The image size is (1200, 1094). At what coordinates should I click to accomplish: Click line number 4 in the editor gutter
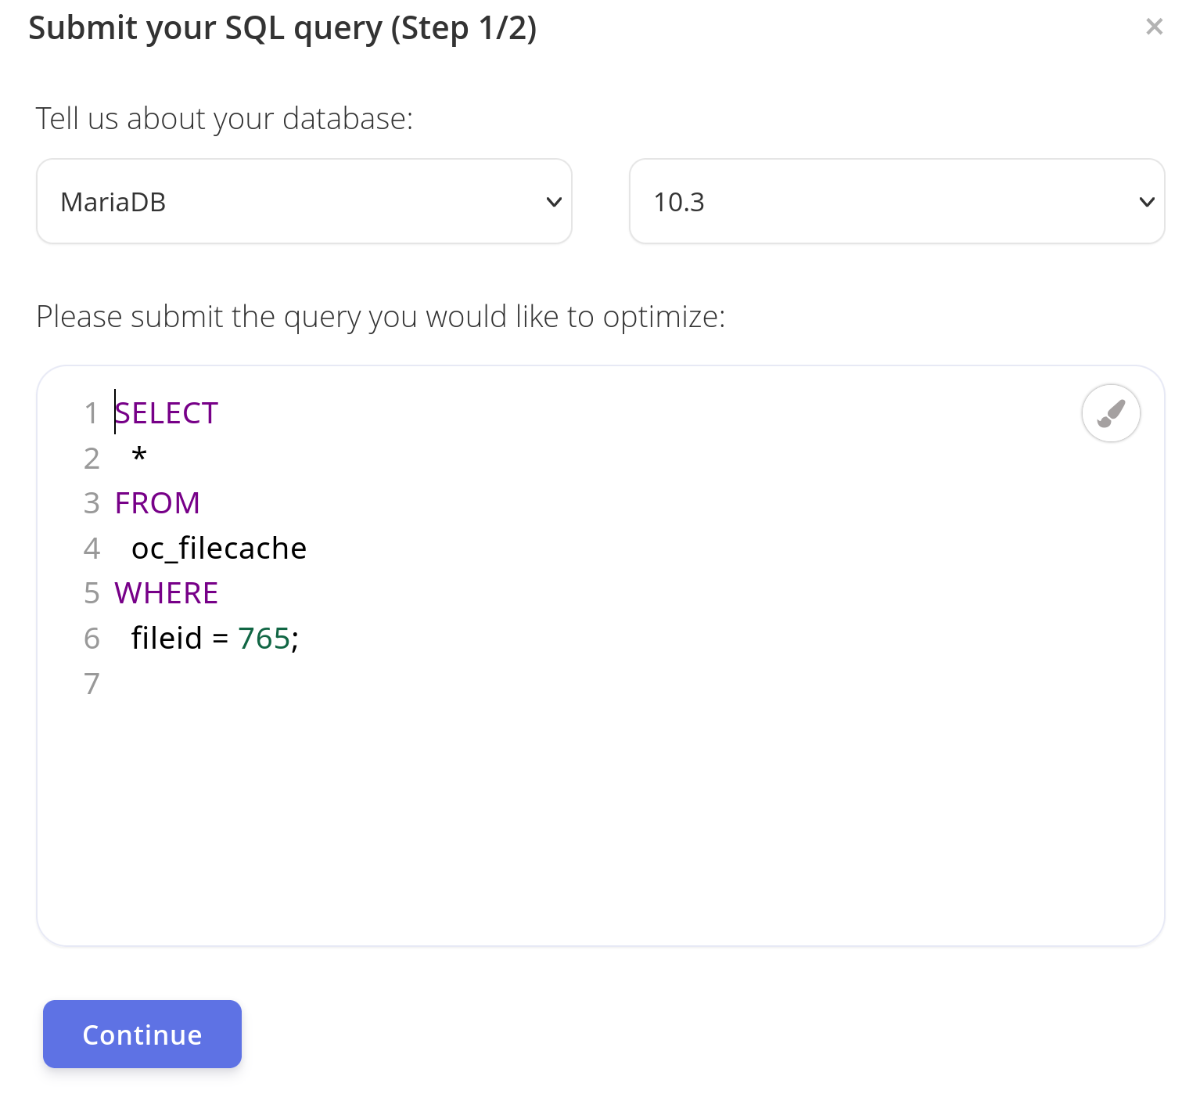[92, 549]
